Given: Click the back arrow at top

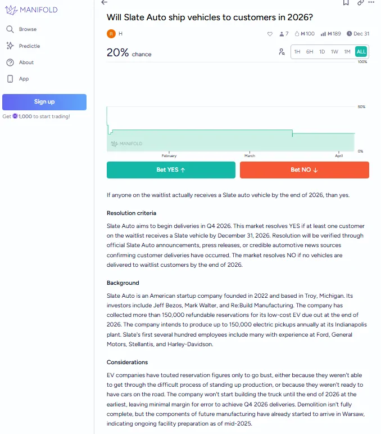Looking at the screenshot, I should click(x=105, y=2).
